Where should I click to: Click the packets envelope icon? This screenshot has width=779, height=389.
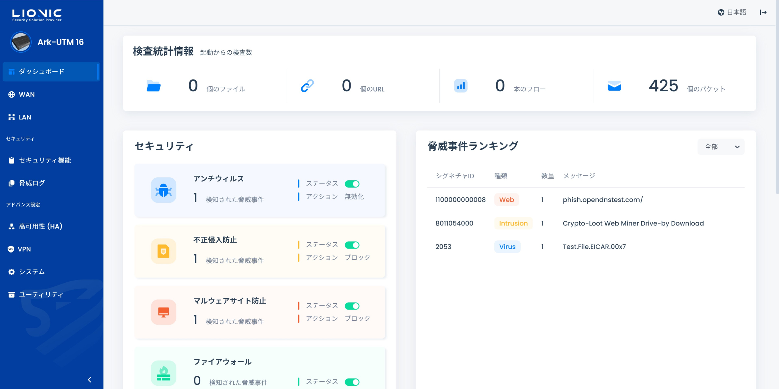[x=614, y=86]
